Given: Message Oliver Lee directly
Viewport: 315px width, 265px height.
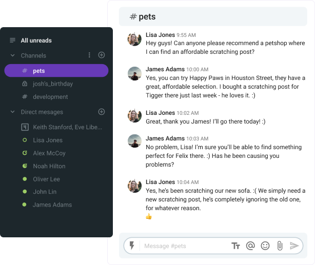Looking at the screenshot, I should click(x=46, y=179).
